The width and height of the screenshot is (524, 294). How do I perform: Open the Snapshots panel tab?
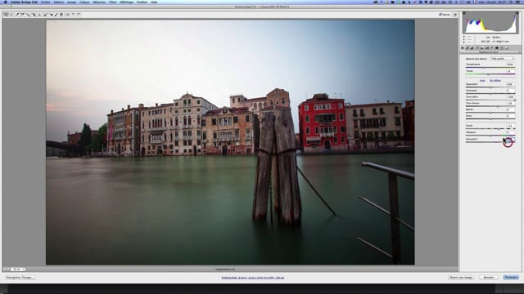click(x=507, y=48)
